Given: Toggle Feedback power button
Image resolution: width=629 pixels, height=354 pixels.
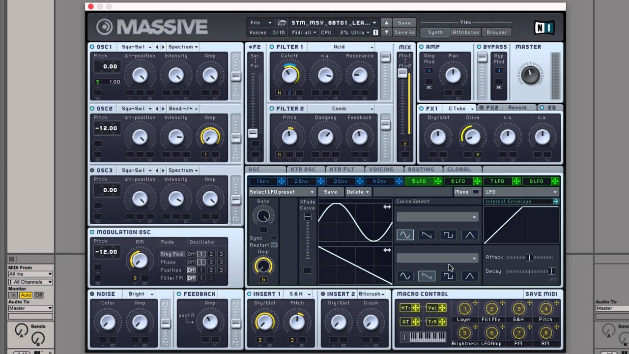Looking at the screenshot, I should click(x=179, y=294).
